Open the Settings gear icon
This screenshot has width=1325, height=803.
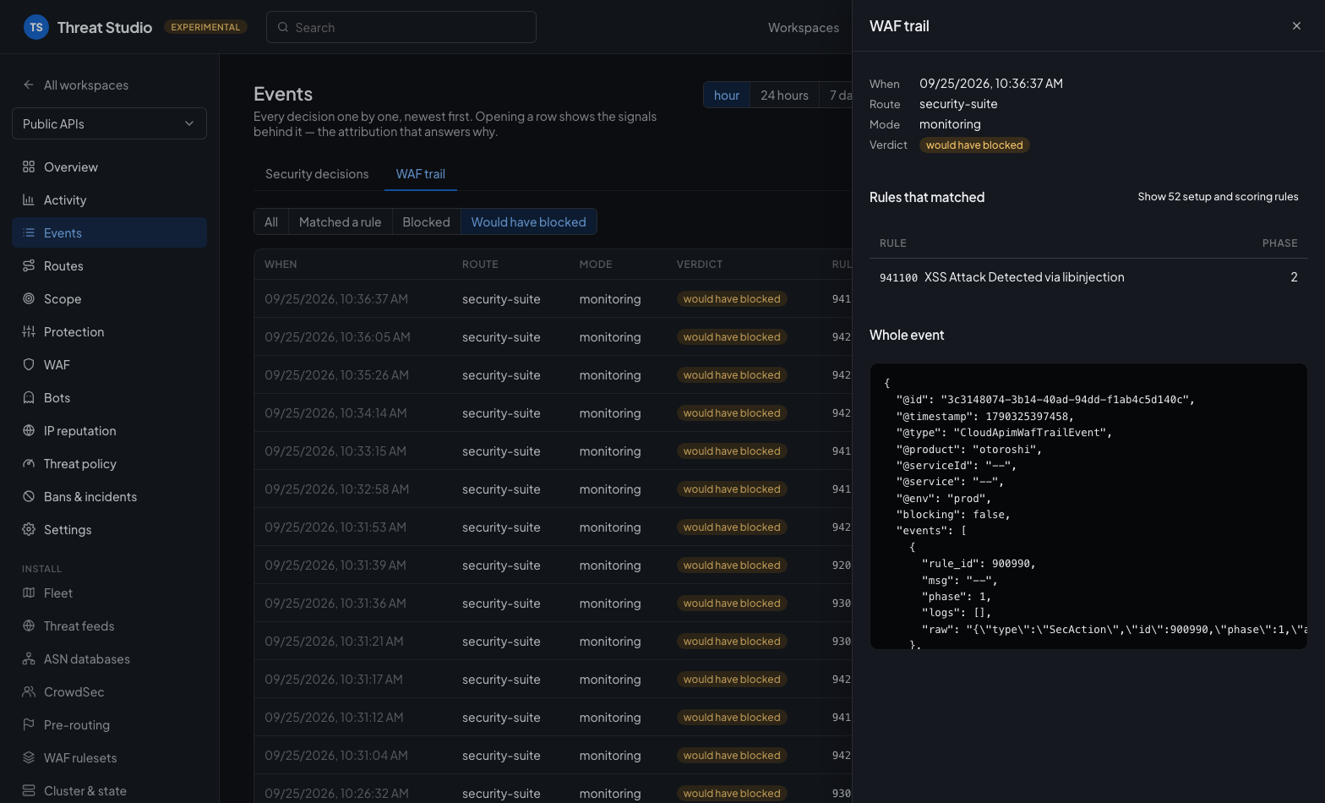(29, 529)
